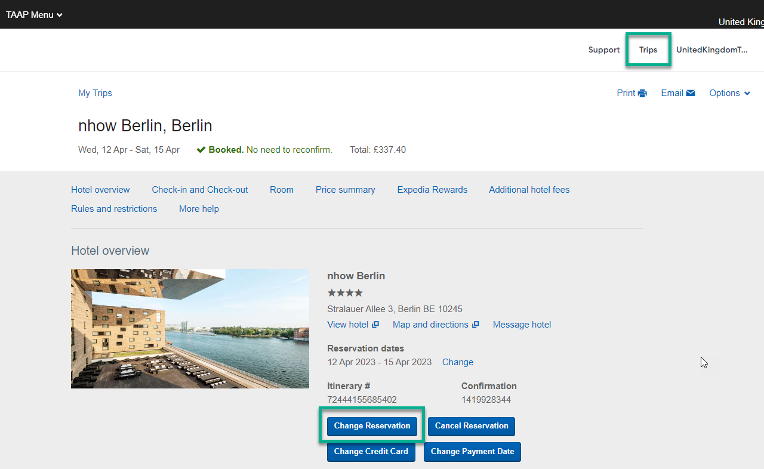
Task: Jump to Hotel overview section link
Action: click(x=100, y=189)
